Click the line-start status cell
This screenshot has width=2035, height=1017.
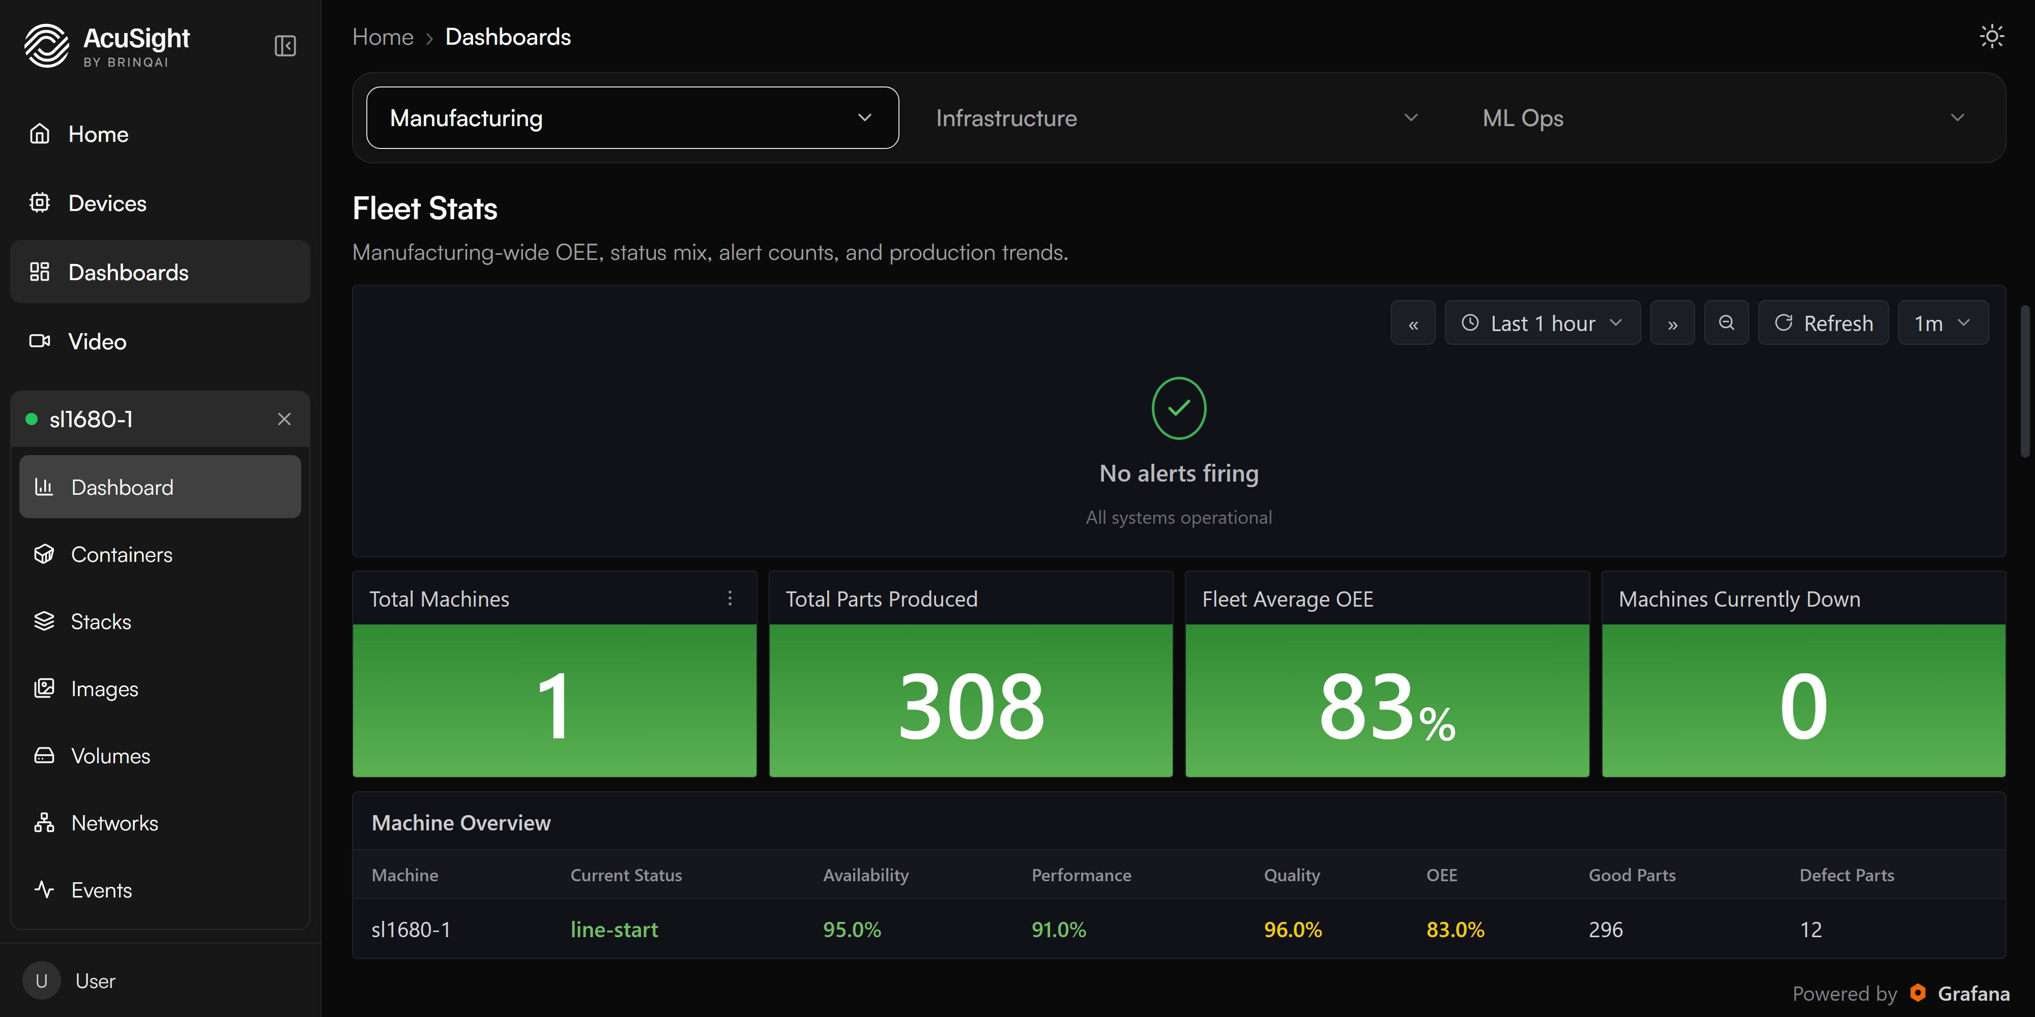(x=614, y=930)
